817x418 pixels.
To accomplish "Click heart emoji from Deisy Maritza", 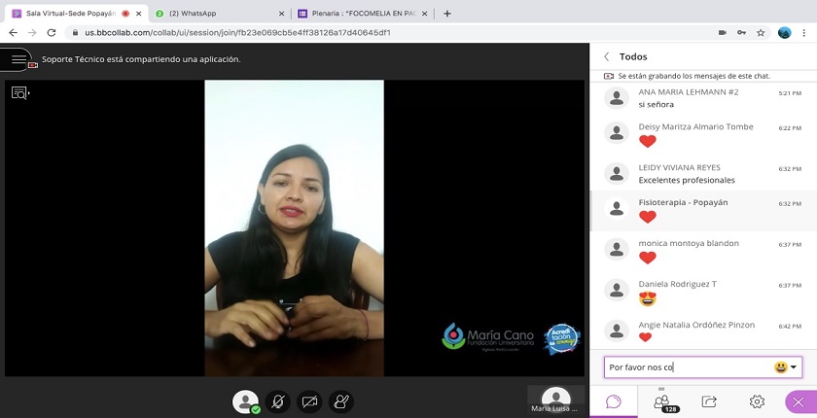I will click(x=648, y=141).
